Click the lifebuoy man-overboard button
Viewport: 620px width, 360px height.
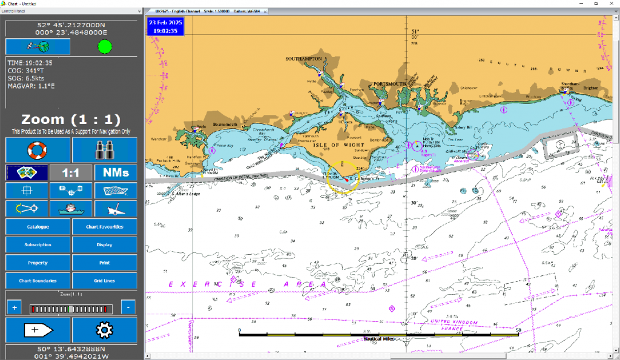click(38, 149)
